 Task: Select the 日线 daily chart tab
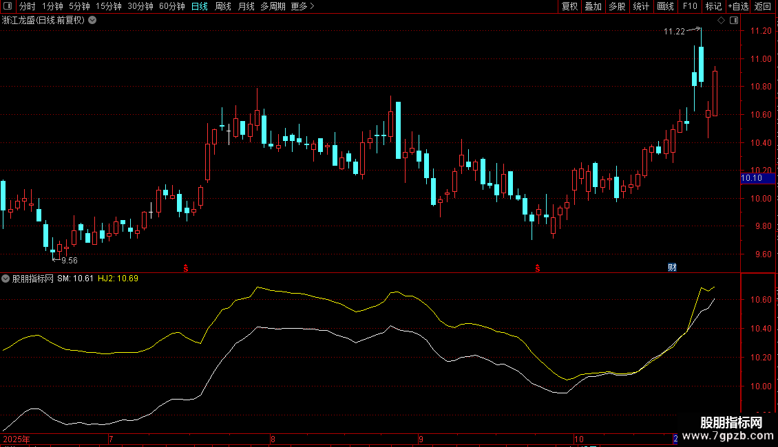coord(200,6)
